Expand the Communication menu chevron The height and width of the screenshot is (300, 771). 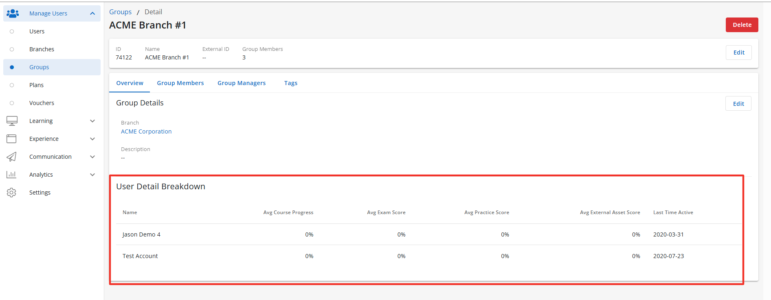coord(92,157)
